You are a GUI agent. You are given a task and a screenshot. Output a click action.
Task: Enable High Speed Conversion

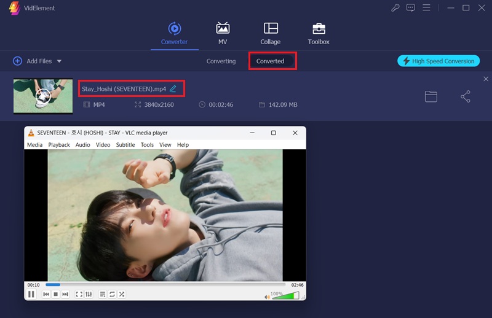(438, 61)
